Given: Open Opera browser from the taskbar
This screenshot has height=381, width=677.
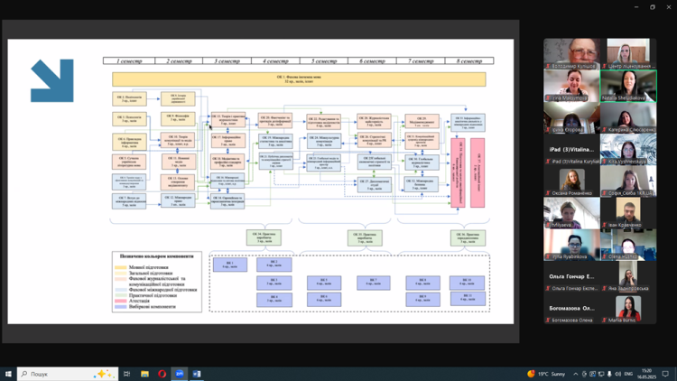Looking at the screenshot, I should (162, 374).
